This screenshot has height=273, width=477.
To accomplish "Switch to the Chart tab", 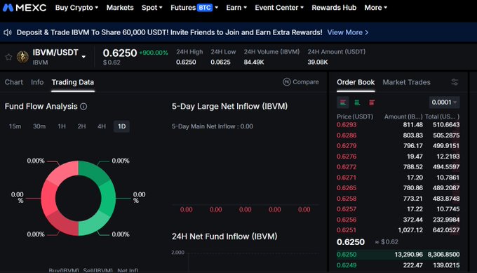I will [x=14, y=82].
